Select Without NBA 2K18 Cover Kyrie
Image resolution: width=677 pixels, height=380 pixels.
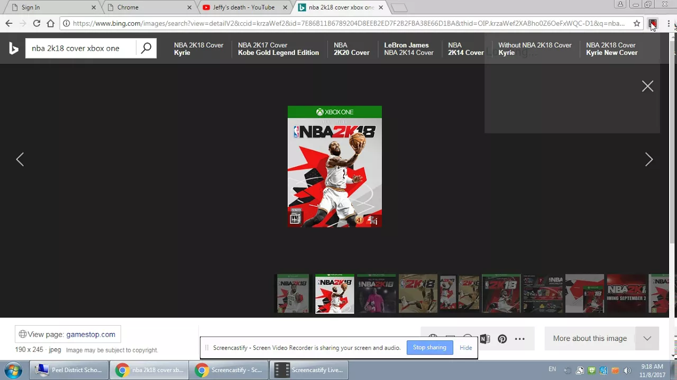(x=535, y=49)
